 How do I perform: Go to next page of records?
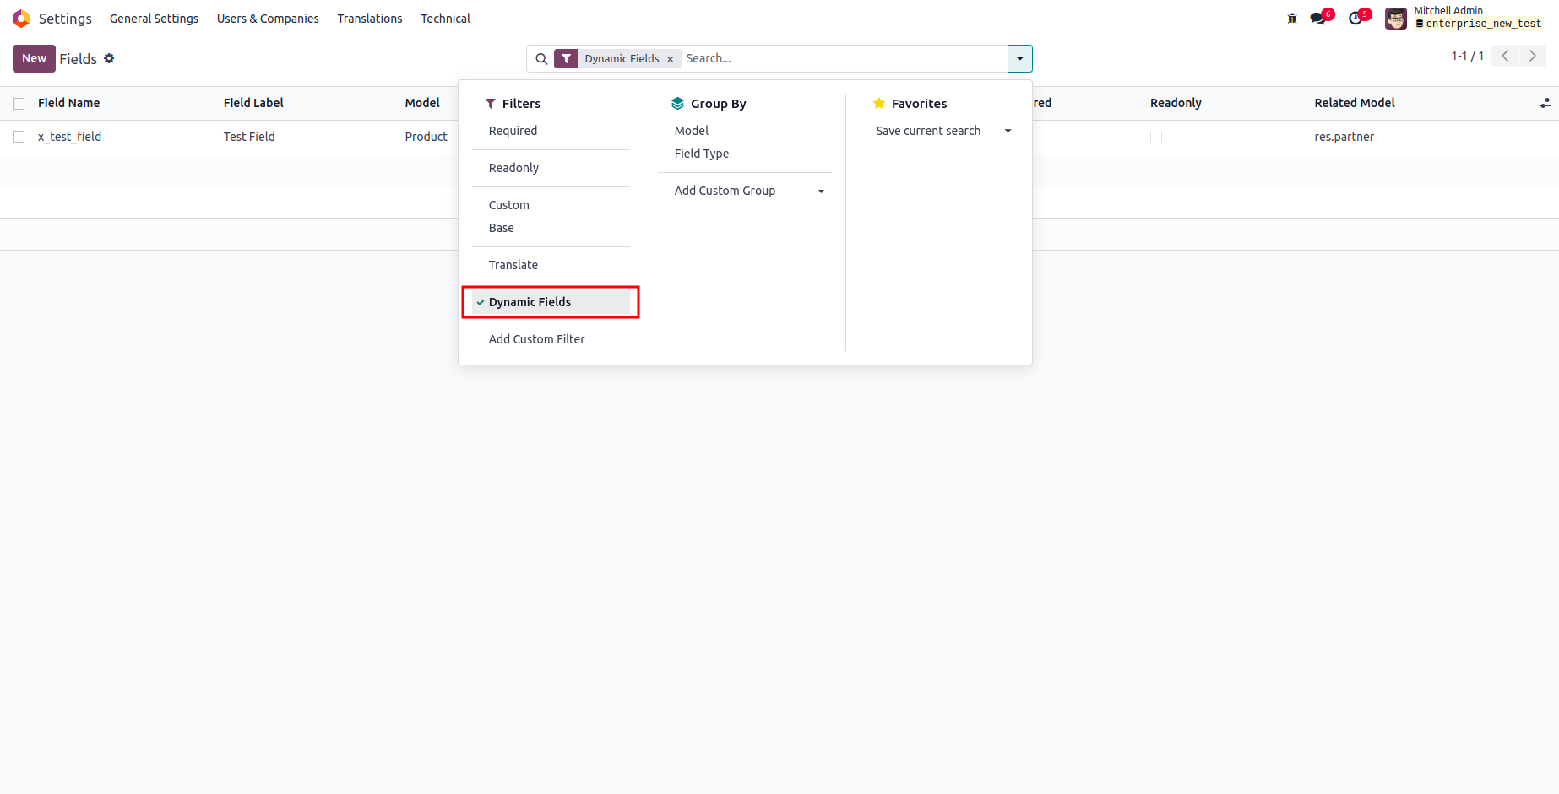pyautogui.click(x=1533, y=56)
